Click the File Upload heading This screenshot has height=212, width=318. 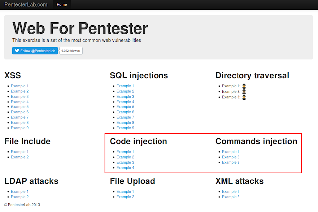(x=132, y=181)
